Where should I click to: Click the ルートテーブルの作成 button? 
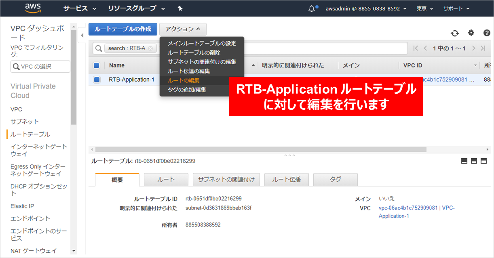122,29
